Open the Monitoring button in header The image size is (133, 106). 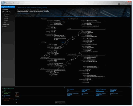click(121, 4)
